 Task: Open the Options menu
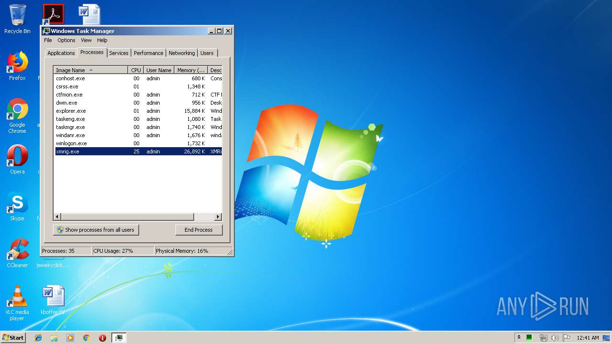point(66,40)
